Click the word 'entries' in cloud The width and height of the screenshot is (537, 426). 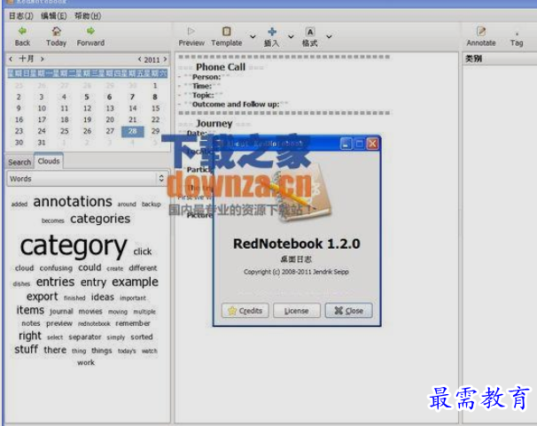point(56,282)
